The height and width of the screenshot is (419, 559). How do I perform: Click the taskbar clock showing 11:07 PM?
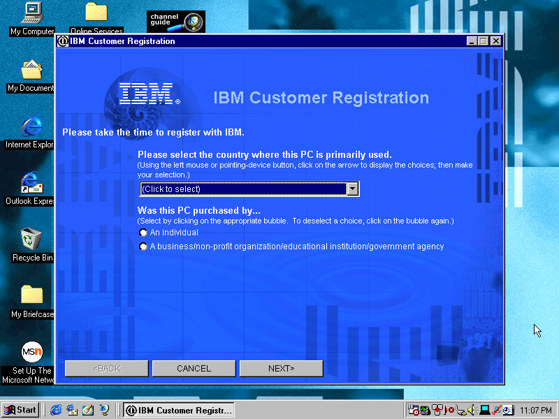(x=535, y=410)
